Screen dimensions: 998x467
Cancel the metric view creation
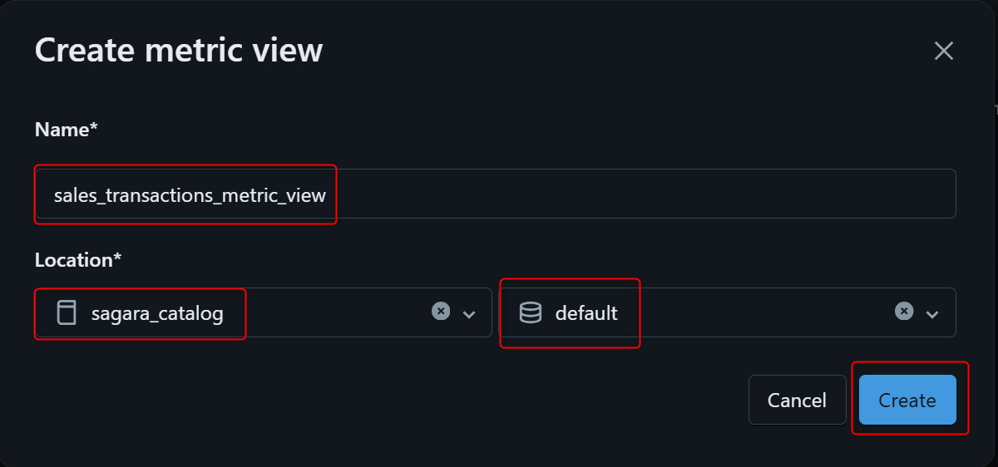tap(797, 401)
